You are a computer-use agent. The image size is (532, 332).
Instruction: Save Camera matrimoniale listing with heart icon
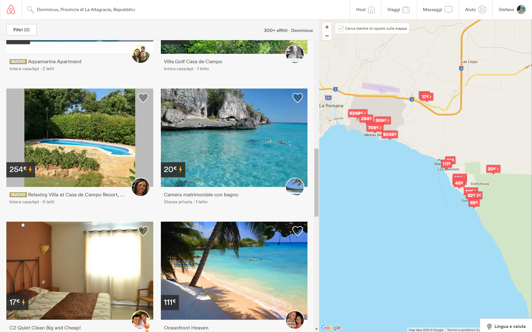(297, 98)
